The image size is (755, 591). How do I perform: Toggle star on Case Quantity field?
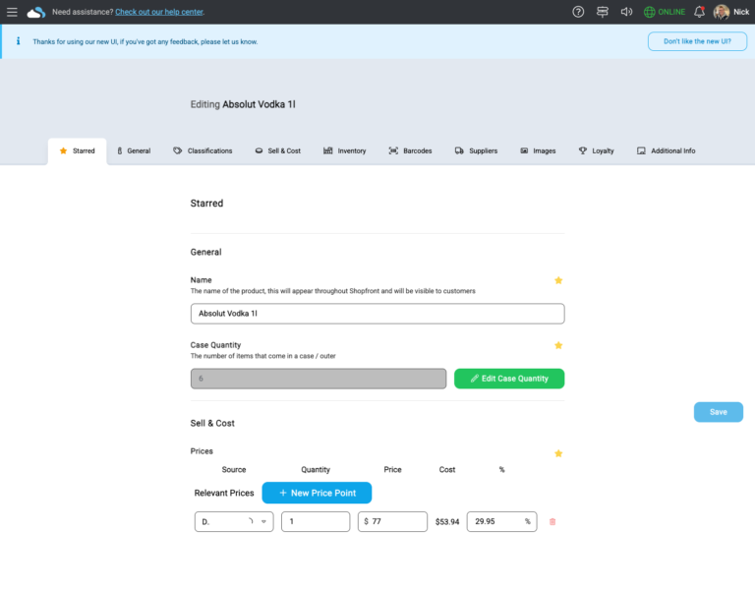tap(558, 345)
